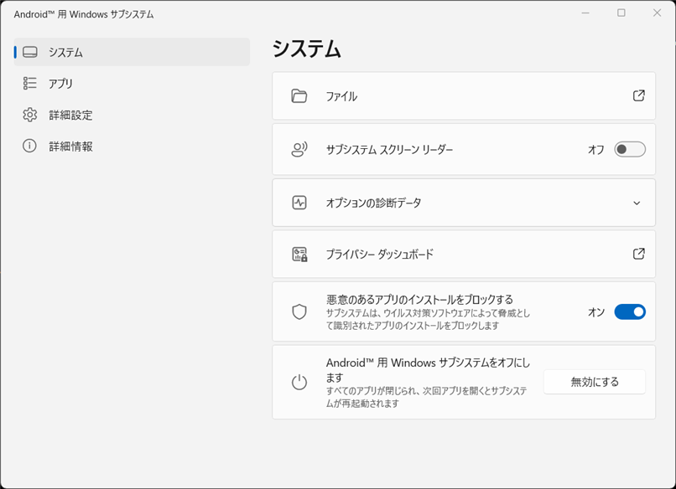Click the 無効にする button
The height and width of the screenshot is (489, 676).
coord(595,382)
